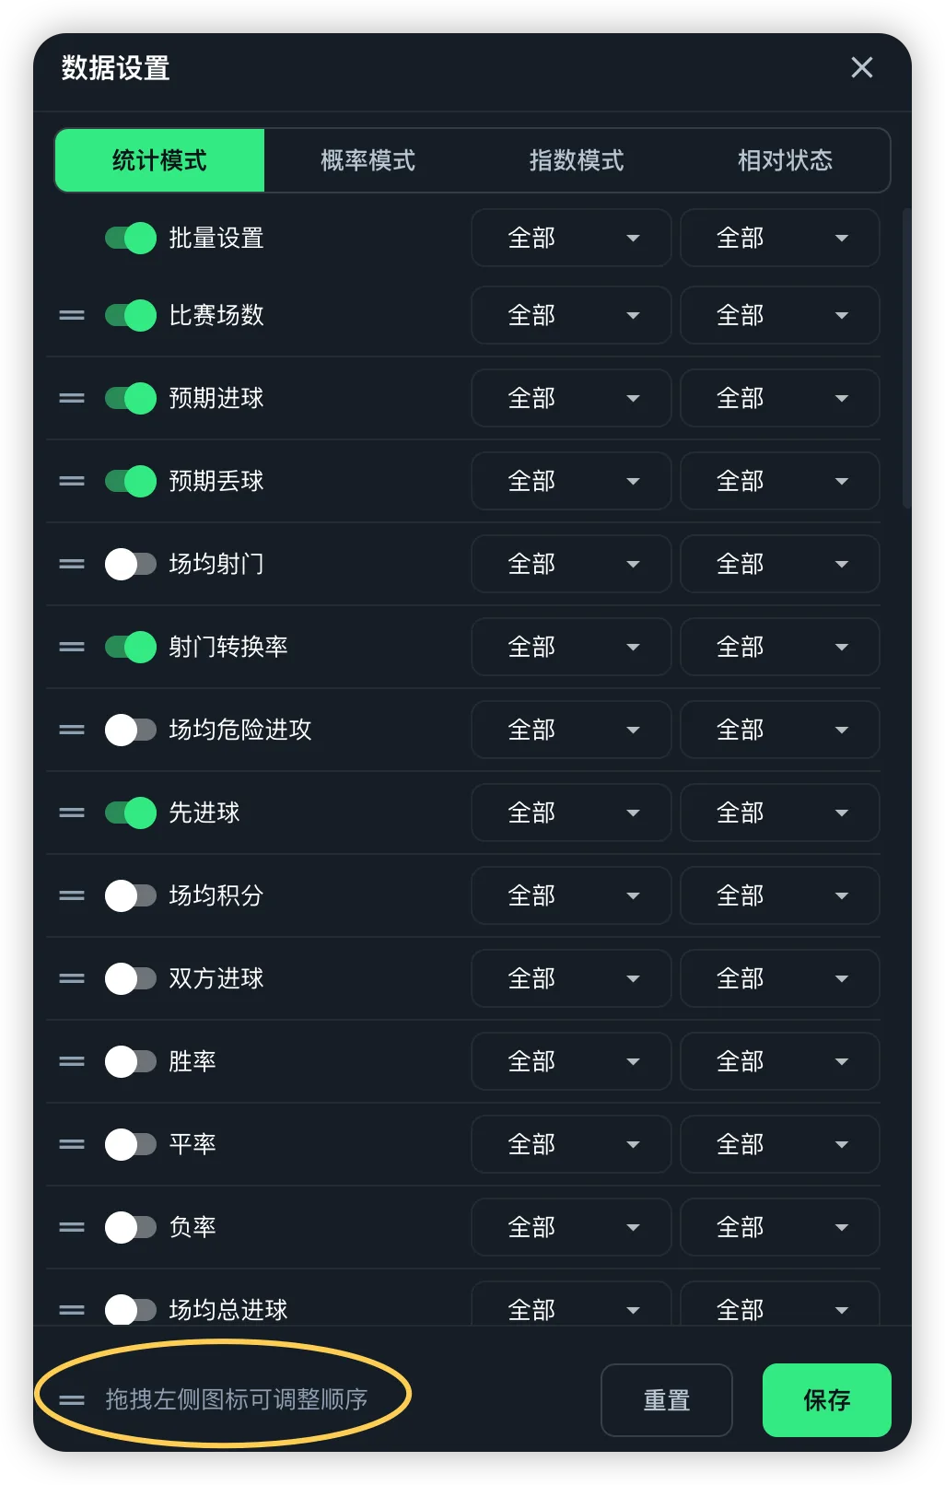Click the vertical scrollbar on the right edge
The image size is (945, 1485).
pyautogui.click(x=907, y=359)
